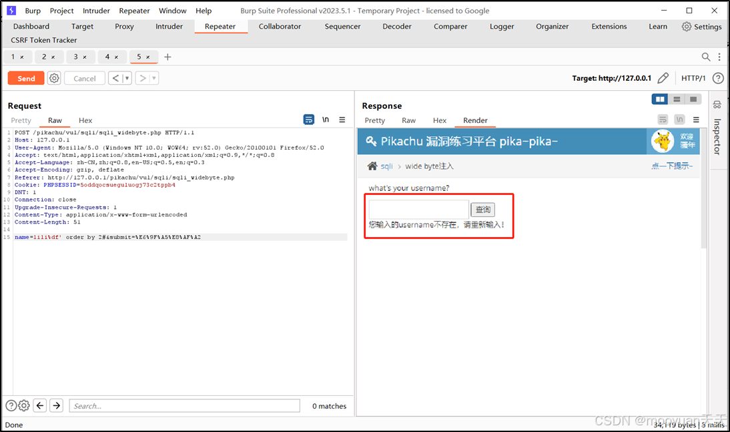Edit target with pencil icon
The width and height of the screenshot is (730, 432).
663,78
